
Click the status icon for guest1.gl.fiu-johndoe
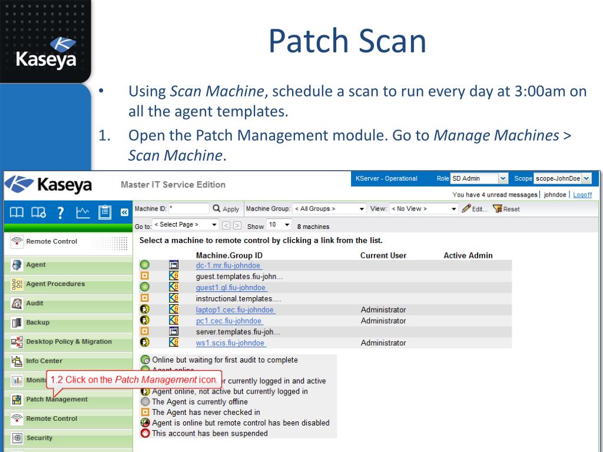coord(145,287)
